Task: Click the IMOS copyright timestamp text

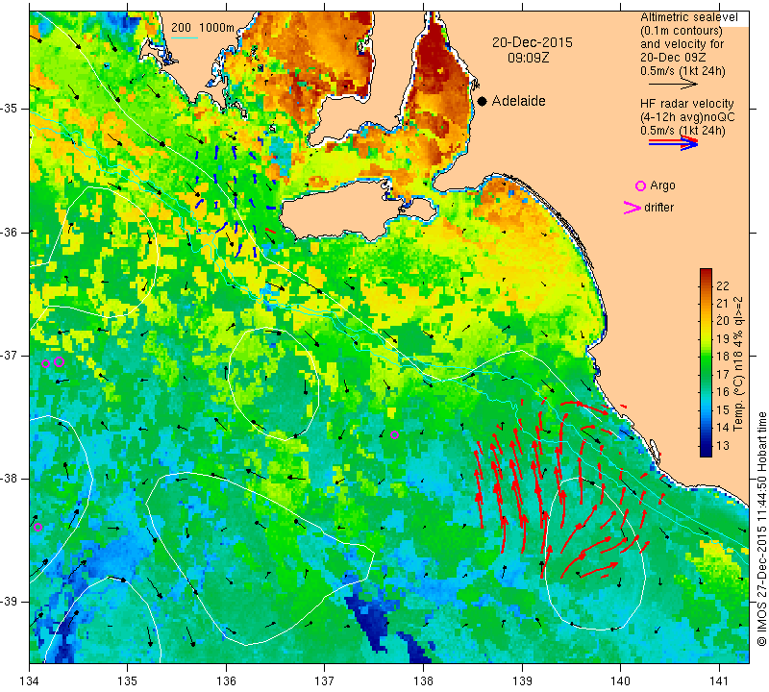Action: point(761,529)
